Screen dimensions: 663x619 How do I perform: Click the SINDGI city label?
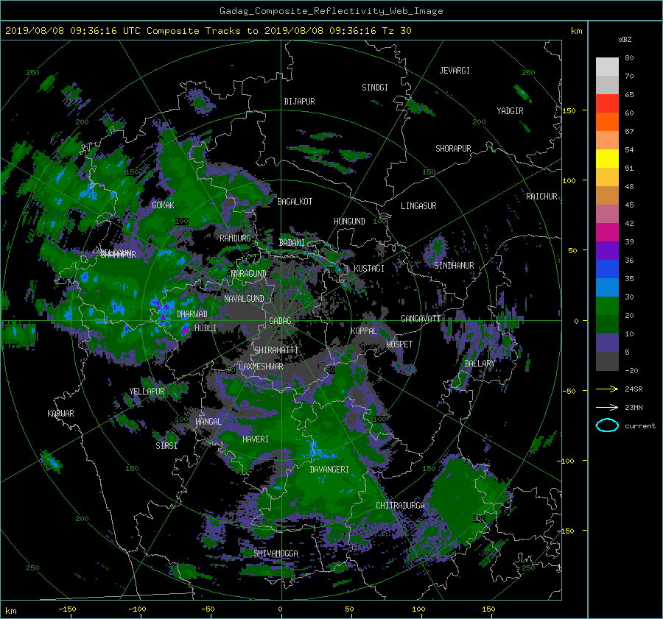pyautogui.click(x=375, y=88)
